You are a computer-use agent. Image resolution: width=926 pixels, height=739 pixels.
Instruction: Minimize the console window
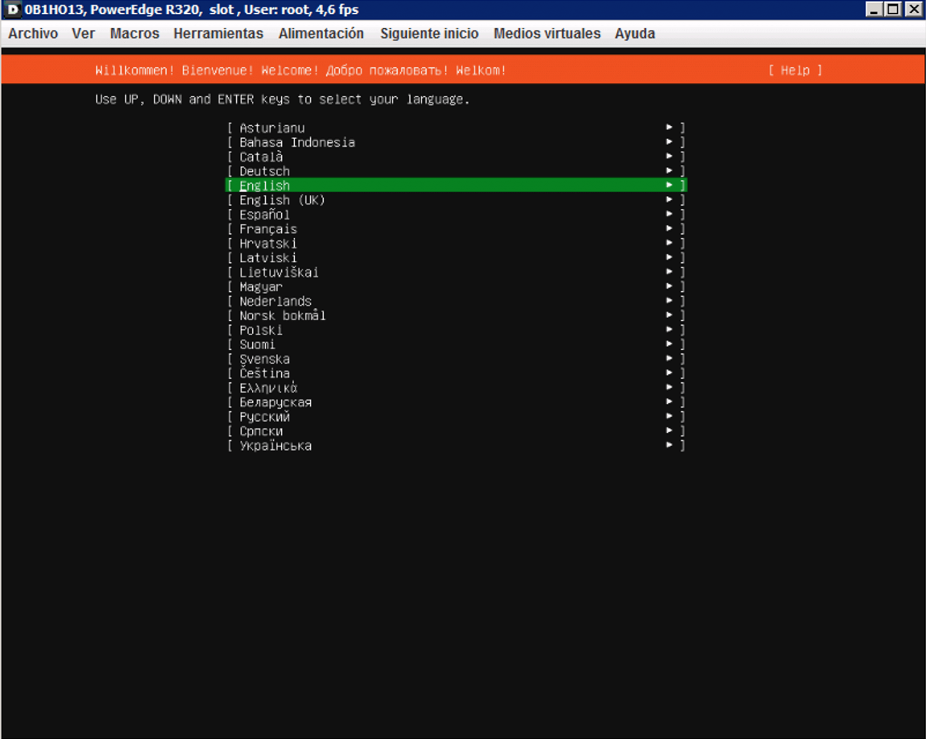tap(875, 9)
